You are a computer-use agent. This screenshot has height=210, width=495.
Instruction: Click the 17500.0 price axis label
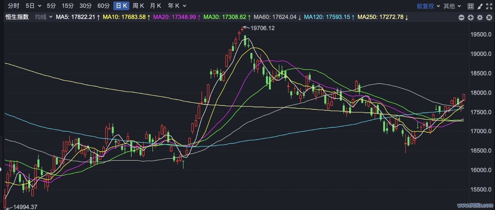(481, 112)
